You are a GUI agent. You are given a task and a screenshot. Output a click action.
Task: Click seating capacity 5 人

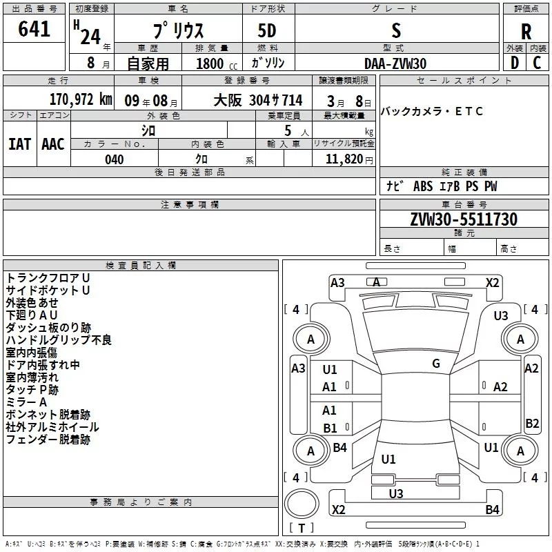pyautogui.click(x=296, y=130)
